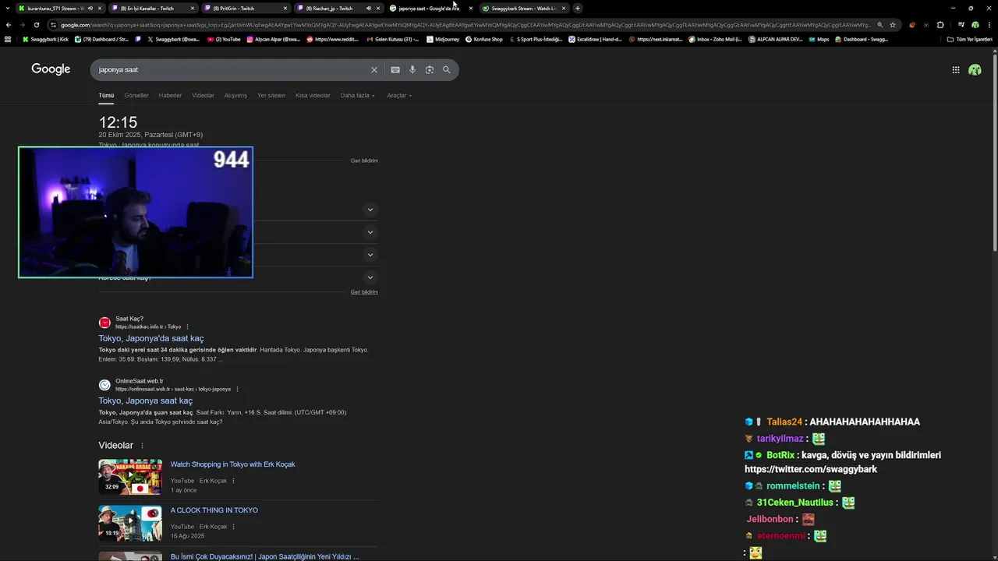Screen dimensions: 998x561
Task: Open the apps grid in bookmarks bar
Action: 8,39
